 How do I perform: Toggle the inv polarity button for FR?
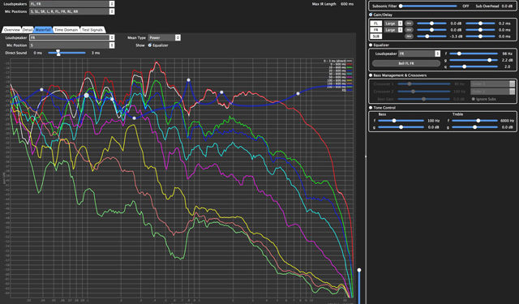[409, 30]
